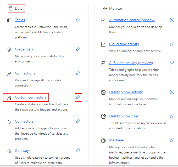Click 'Troubleshoot issues using an overview' text
Image resolution: width=178 pixels, height=167 pixels.
137,126
